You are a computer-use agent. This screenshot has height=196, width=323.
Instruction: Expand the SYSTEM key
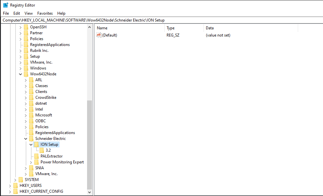click(x=15, y=180)
